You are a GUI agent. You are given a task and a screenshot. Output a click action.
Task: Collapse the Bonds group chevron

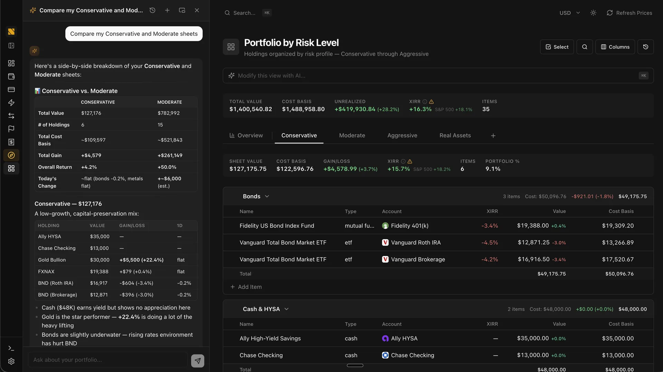pos(267,196)
